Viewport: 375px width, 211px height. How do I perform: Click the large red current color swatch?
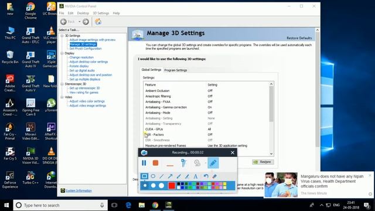point(172,185)
